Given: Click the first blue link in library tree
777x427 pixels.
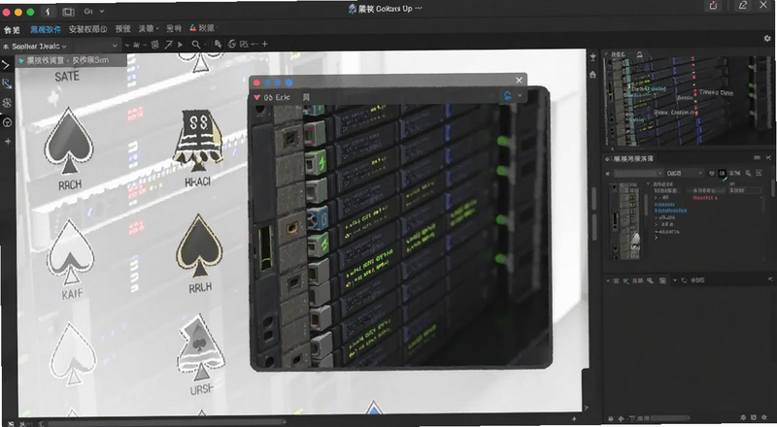Looking at the screenshot, I should (x=664, y=204).
